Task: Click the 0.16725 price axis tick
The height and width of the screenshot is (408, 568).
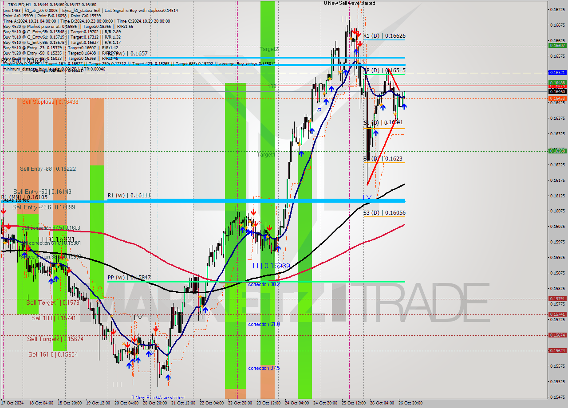Action: [557, 9]
